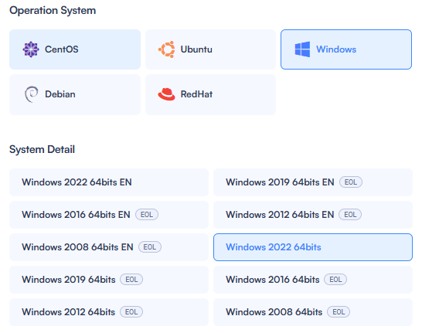
Task: Click EOL badge on Windows 2008 64bits EN
Action: (150, 247)
